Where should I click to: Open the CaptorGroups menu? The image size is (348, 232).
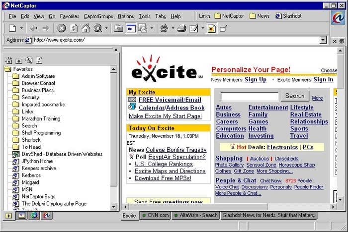click(x=98, y=16)
